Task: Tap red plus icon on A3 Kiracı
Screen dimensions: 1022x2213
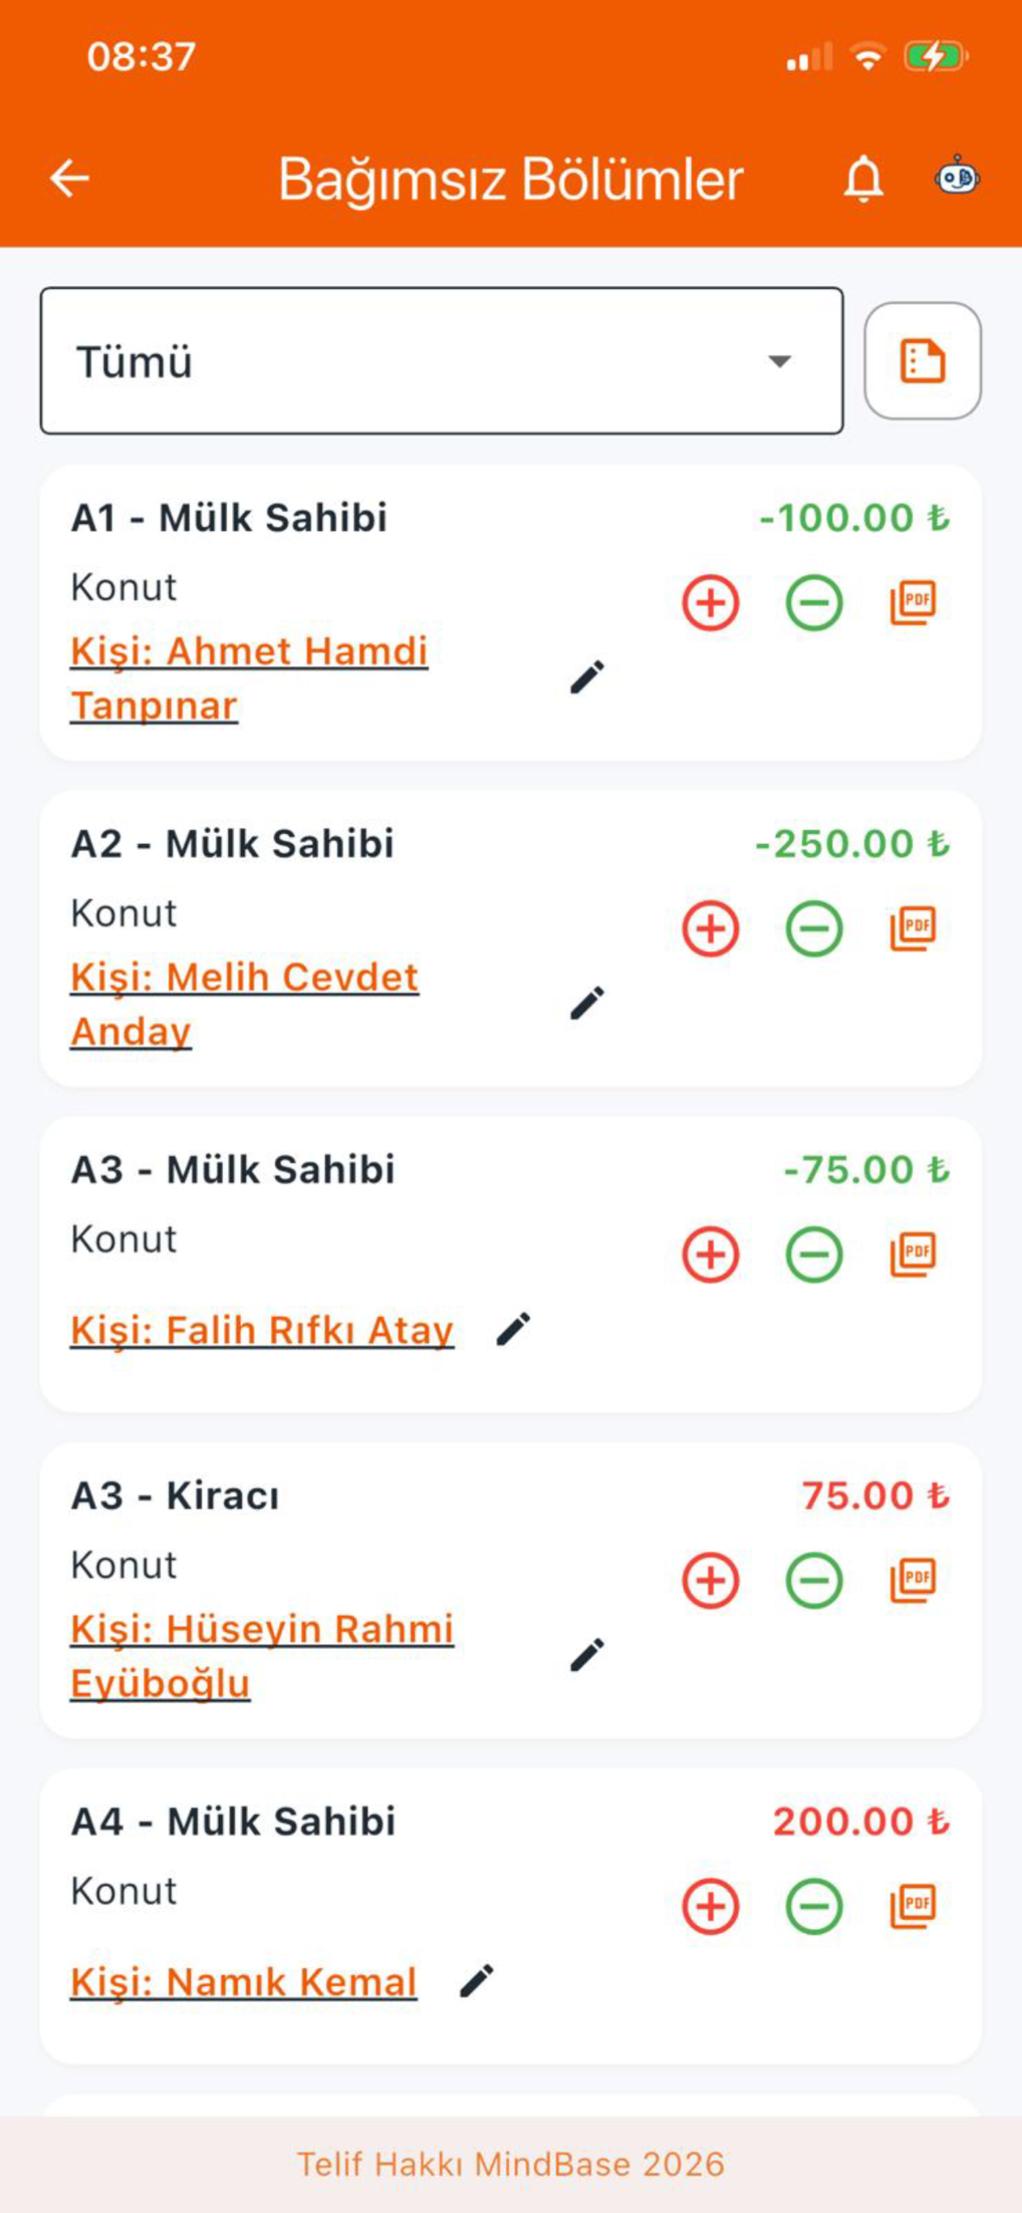Action: click(710, 1580)
